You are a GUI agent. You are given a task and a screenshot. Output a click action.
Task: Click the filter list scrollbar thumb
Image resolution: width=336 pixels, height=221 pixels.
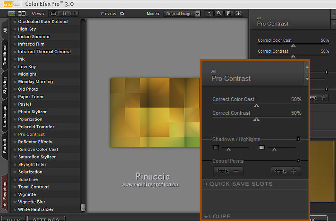(x=83, y=207)
